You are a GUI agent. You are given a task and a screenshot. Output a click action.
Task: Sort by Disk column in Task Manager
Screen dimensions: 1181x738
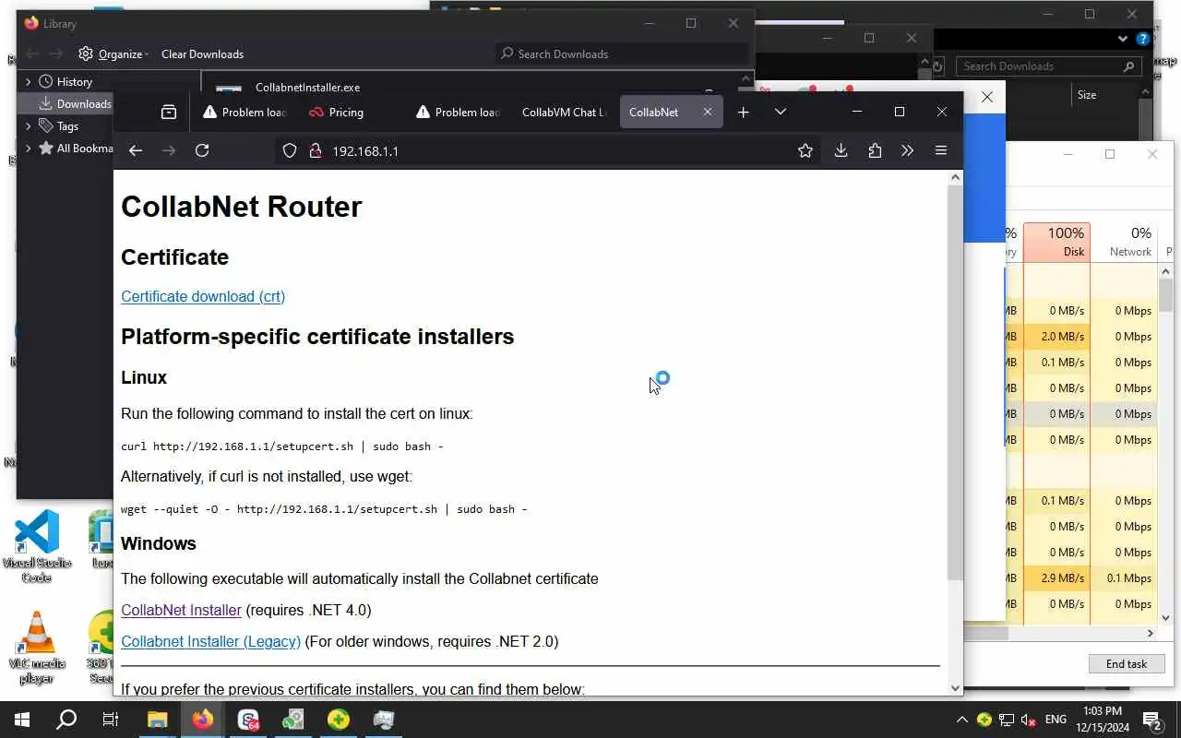1056,242
